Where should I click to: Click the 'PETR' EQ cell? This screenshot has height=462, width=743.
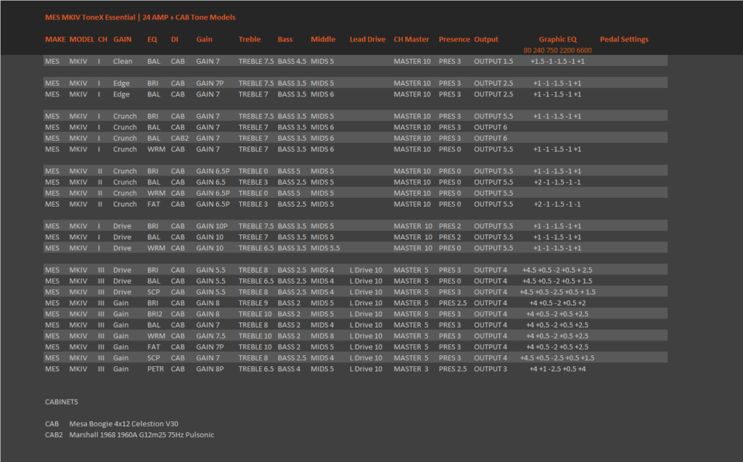tap(155, 368)
